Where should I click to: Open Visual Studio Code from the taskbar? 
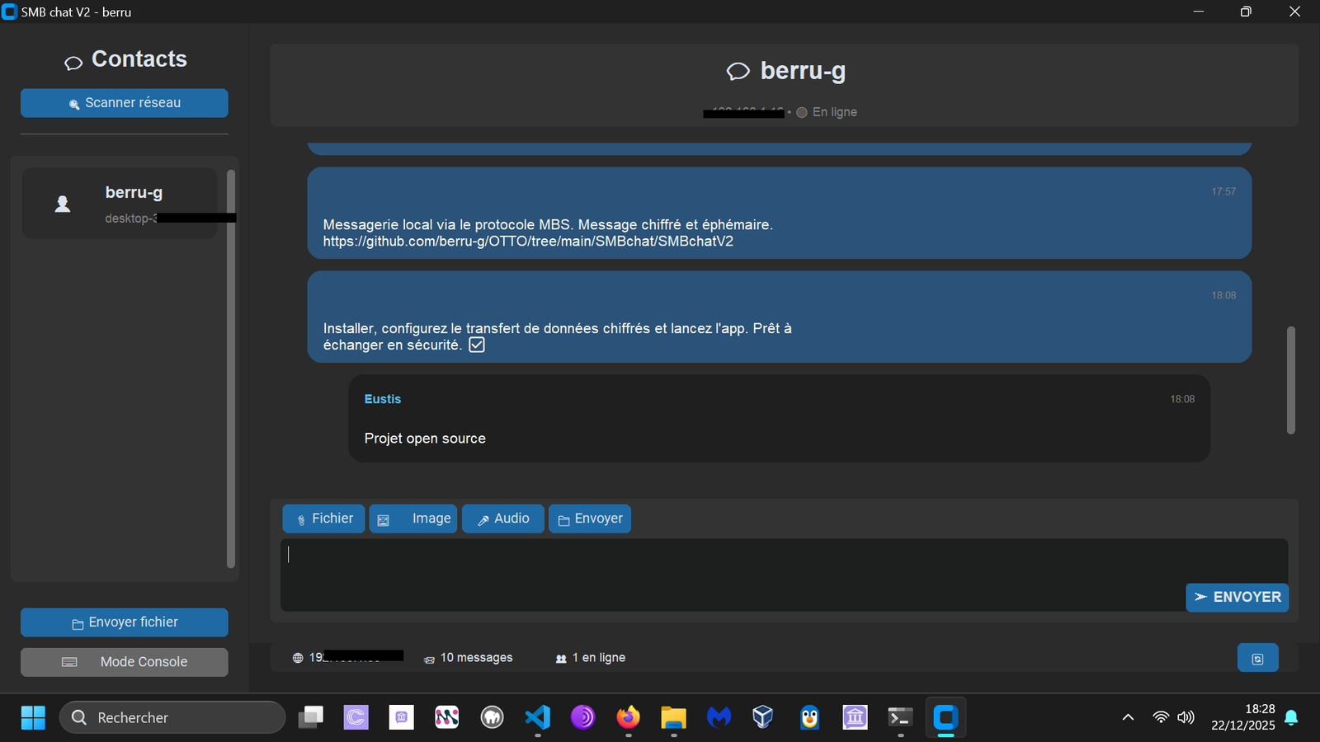coord(538,717)
